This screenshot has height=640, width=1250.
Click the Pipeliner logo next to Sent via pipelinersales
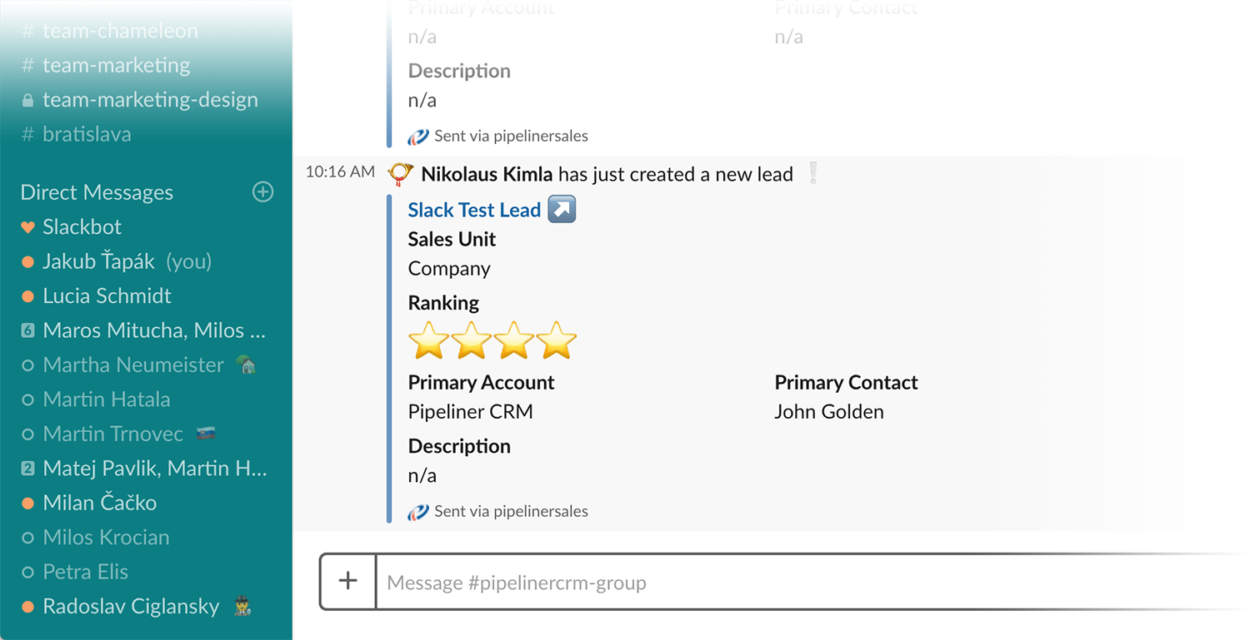[417, 510]
